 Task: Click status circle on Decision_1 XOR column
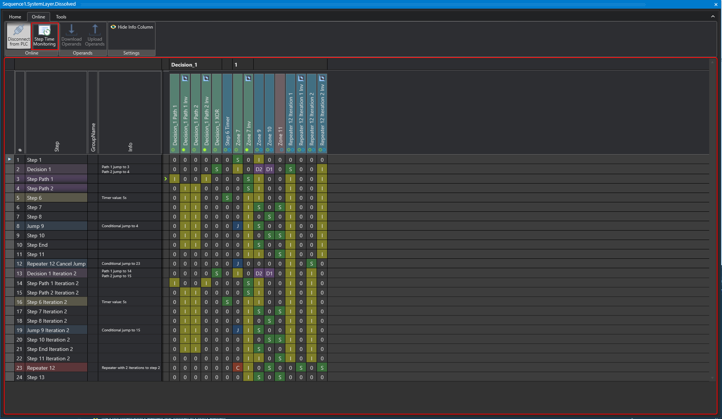coord(215,150)
